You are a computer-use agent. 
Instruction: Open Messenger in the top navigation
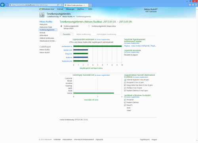coord(70,9)
